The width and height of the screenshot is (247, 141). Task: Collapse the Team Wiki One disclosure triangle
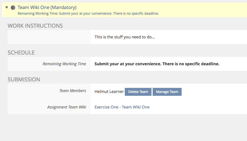(7, 8)
